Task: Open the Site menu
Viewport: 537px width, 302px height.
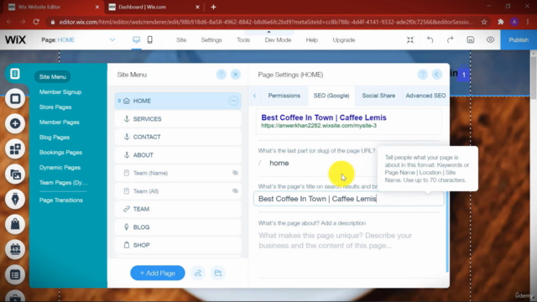Action: 181,39
